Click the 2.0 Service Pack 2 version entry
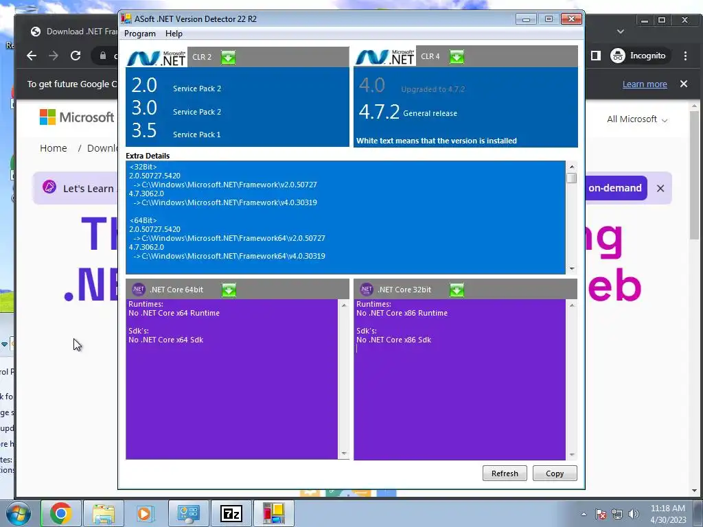 tap(176, 86)
